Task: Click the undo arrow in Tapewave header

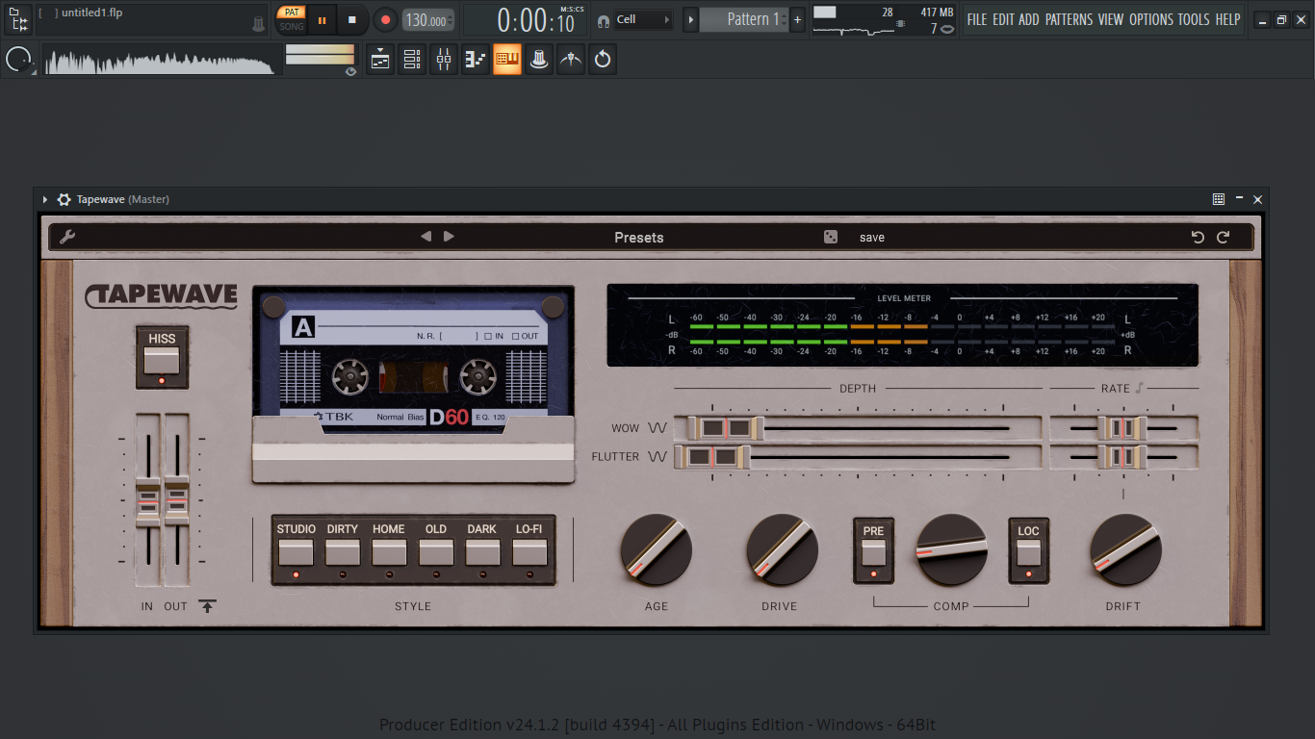Action: click(1198, 237)
